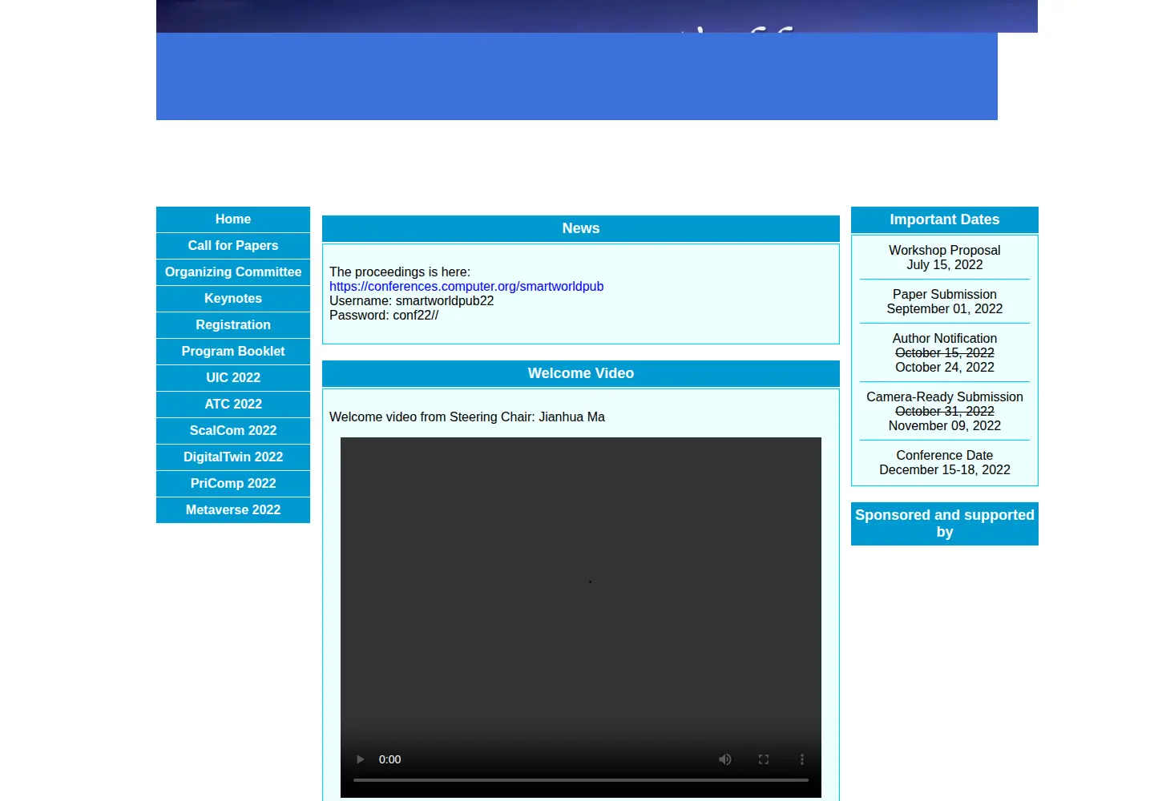Open the Registration page
This screenshot has width=1154, height=801.
coord(233,325)
